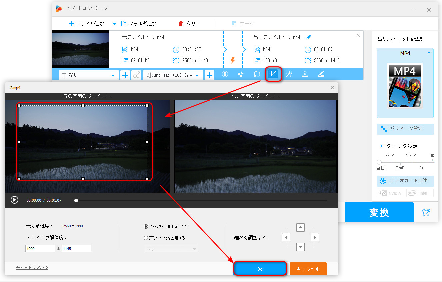Click the 1080P quality label
This screenshot has width=442, height=282.
411,156
